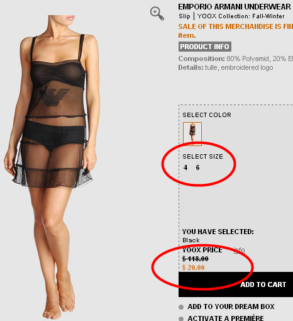Click the SELECT COLOR label
This screenshot has width=293, height=321.
(207, 115)
